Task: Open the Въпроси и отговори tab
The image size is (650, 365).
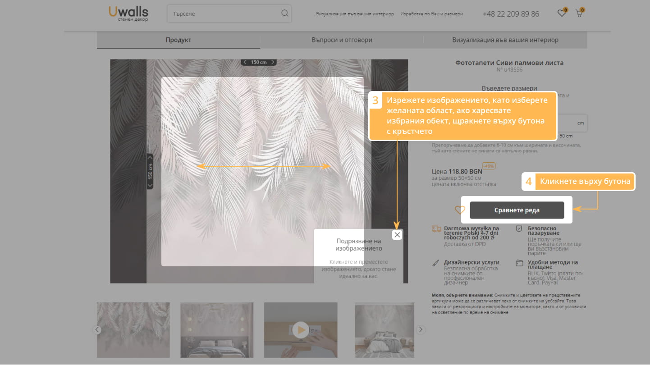Action: [342, 40]
